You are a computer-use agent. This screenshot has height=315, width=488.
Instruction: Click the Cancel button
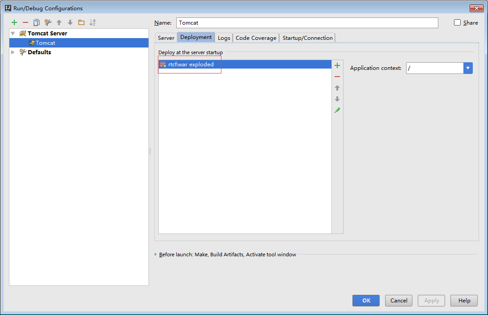coord(399,301)
